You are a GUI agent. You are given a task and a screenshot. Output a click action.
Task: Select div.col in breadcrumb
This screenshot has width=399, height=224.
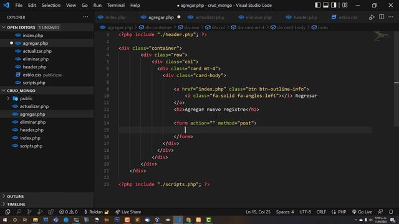pyautogui.click(x=215, y=27)
